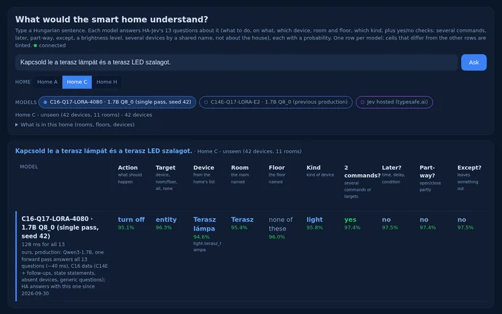Expand 'What is in this home' details

click(x=75, y=124)
